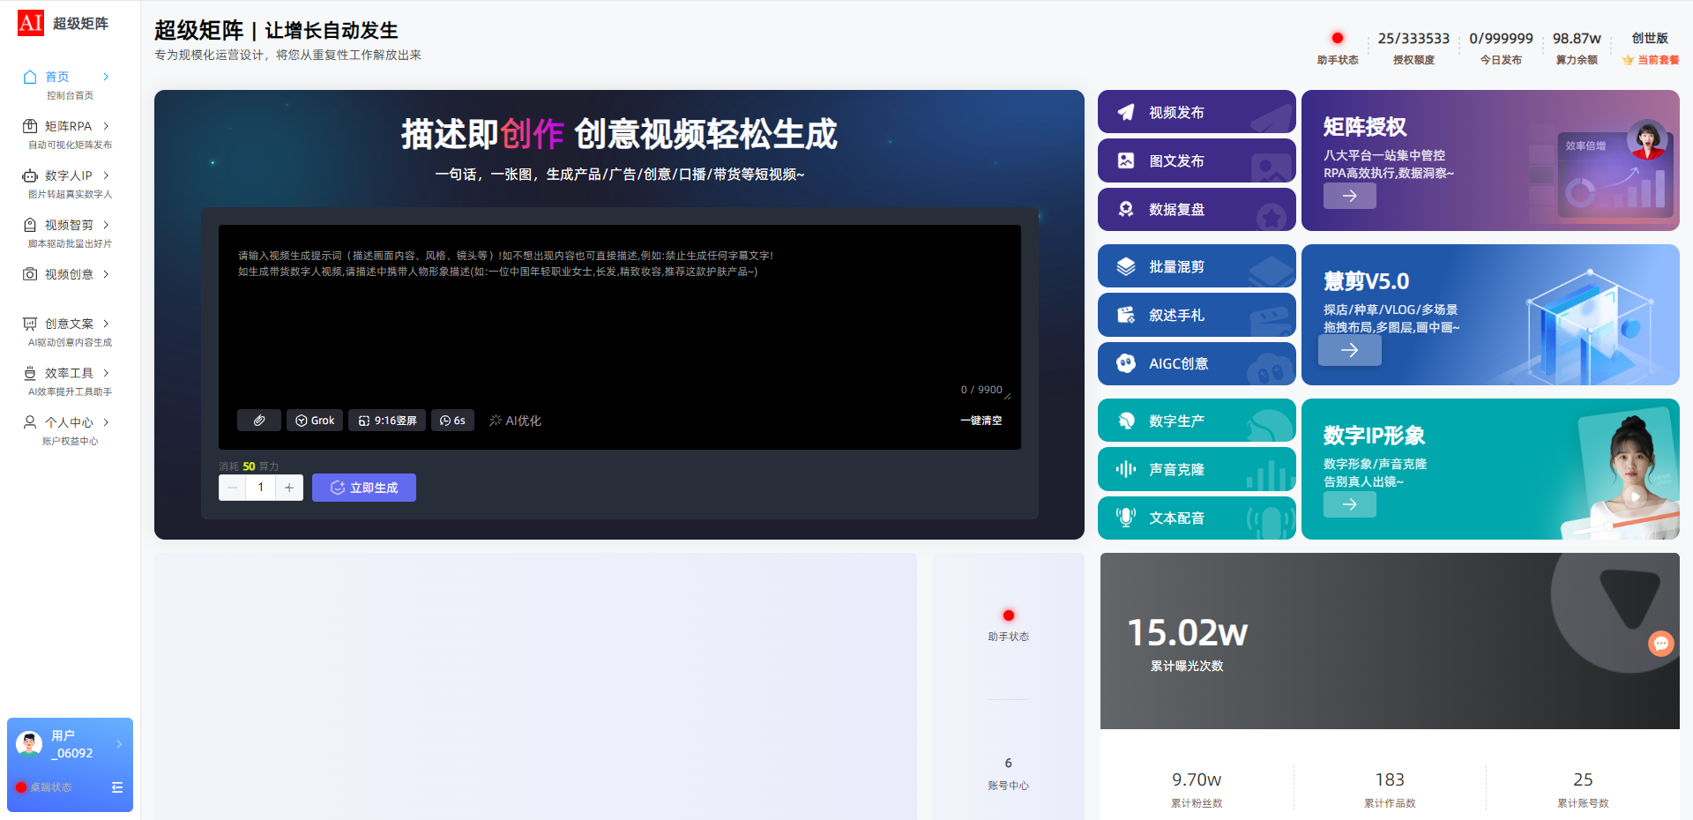1693x820 pixels.
Task: Click the 98.87w 算力余额 value
Action: point(1577,38)
